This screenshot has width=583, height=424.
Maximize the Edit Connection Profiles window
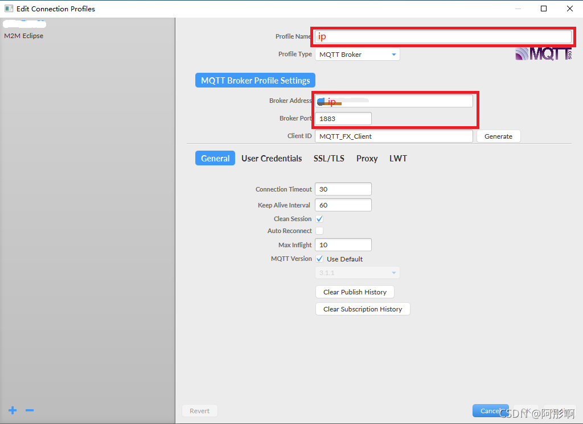pyautogui.click(x=544, y=9)
